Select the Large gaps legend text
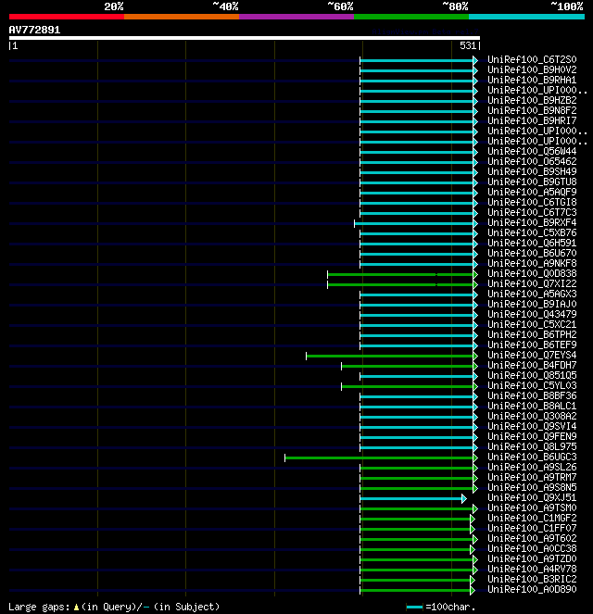This screenshot has height=614, width=593. 39,607
